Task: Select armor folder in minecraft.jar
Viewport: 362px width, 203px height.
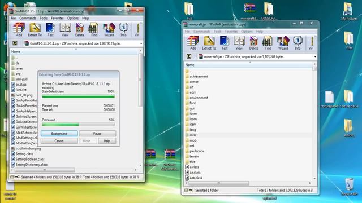Action: pos(192,82)
